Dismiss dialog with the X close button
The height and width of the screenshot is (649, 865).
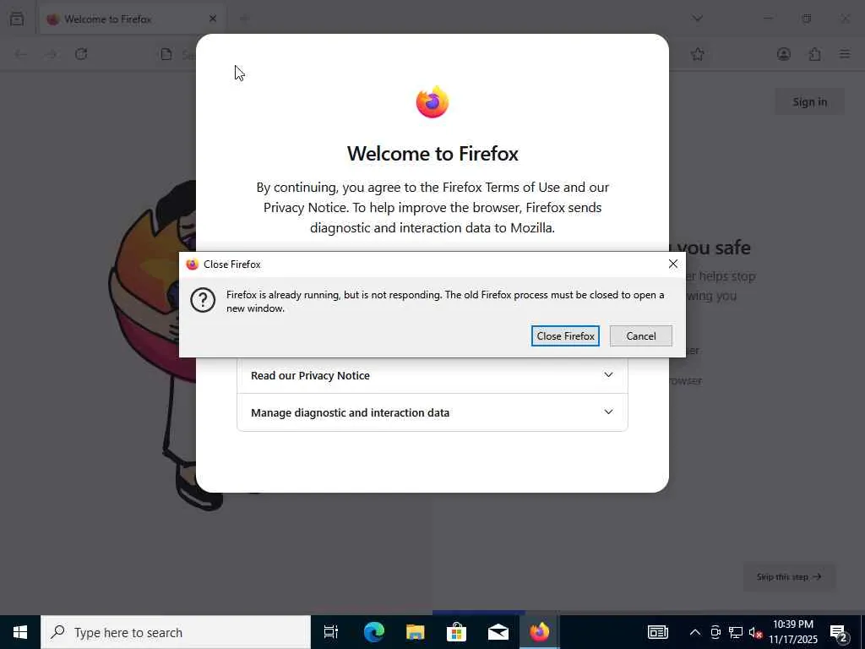(672, 264)
